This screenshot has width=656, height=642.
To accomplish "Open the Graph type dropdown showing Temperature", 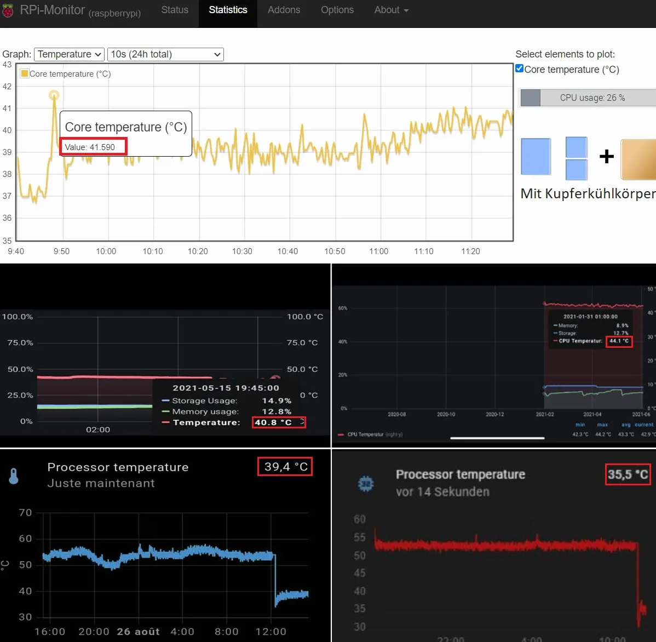I will (69, 54).
